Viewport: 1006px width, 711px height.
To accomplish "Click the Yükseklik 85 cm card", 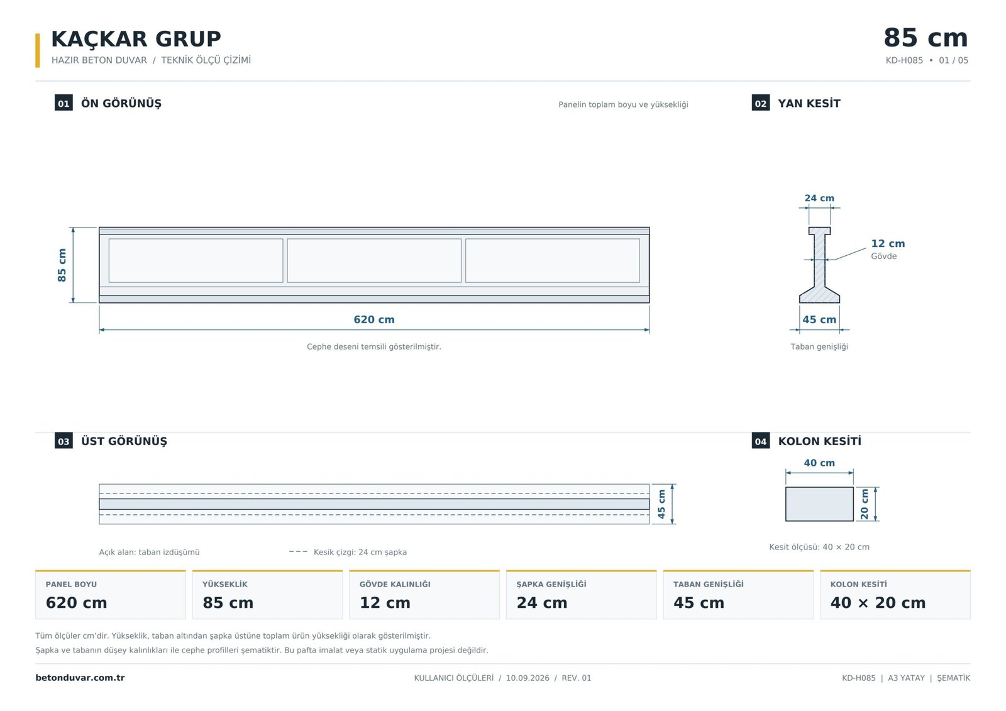I will pos(267,595).
